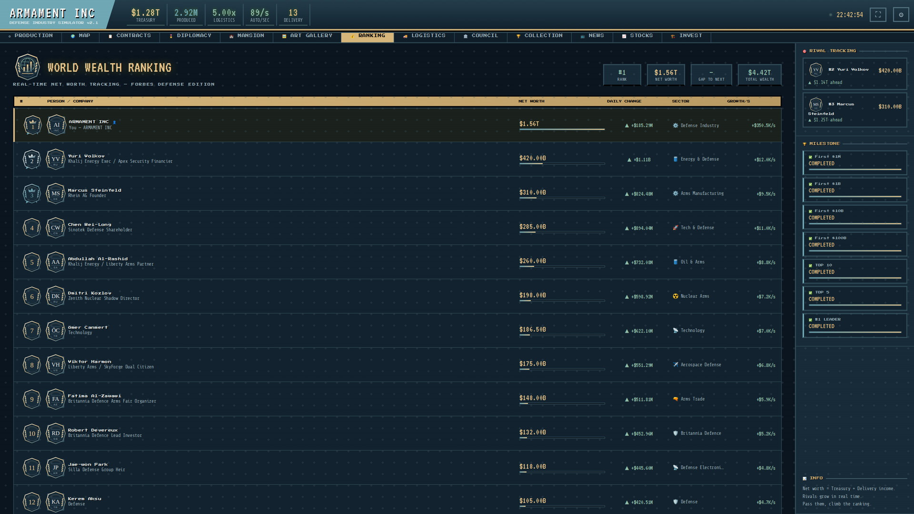Go to the Diplomacy tab
914x514 pixels.
click(x=190, y=36)
